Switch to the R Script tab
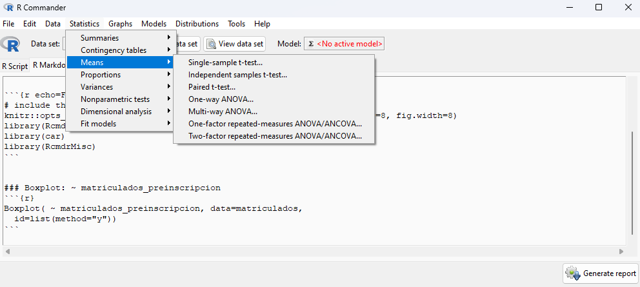Screen dimensions: 640x287 tap(15, 66)
